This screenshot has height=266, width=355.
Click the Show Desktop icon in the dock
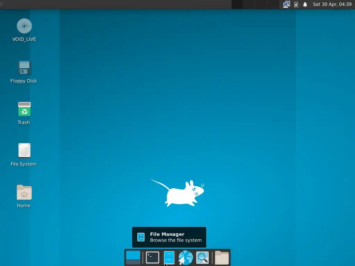pos(133,257)
